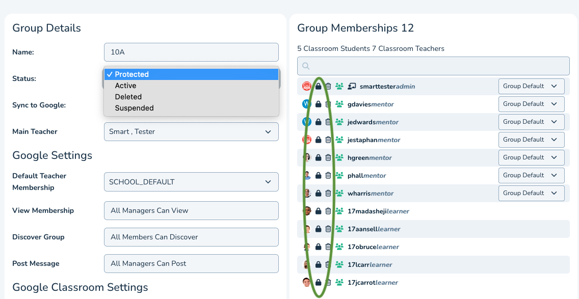Open Group Default dropdown for phall

tap(531, 175)
